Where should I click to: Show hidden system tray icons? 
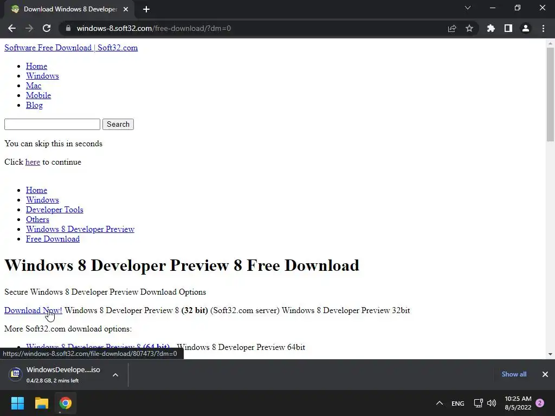(440, 403)
